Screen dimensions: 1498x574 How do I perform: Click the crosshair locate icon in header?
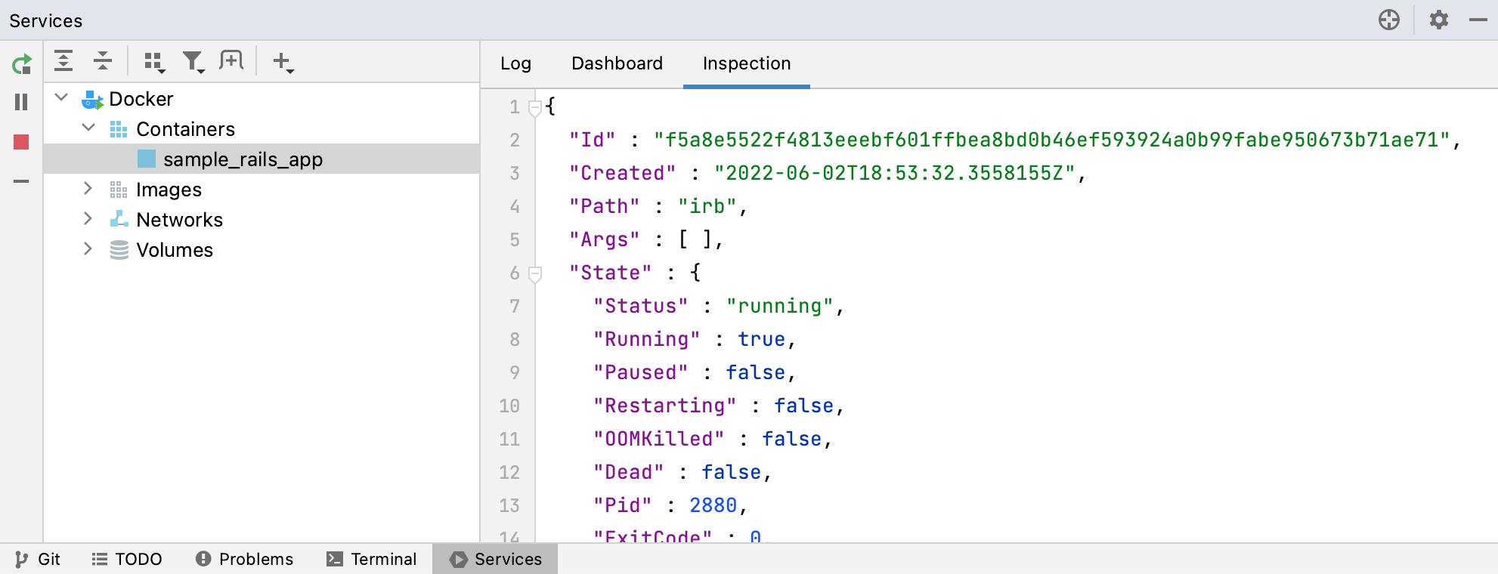point(1389,20)
